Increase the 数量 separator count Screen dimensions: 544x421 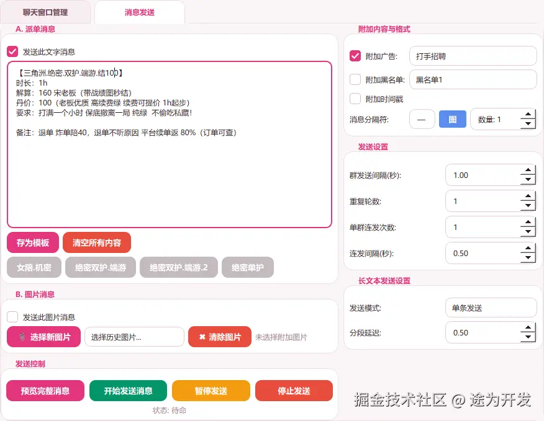click(x=528, y=115)
